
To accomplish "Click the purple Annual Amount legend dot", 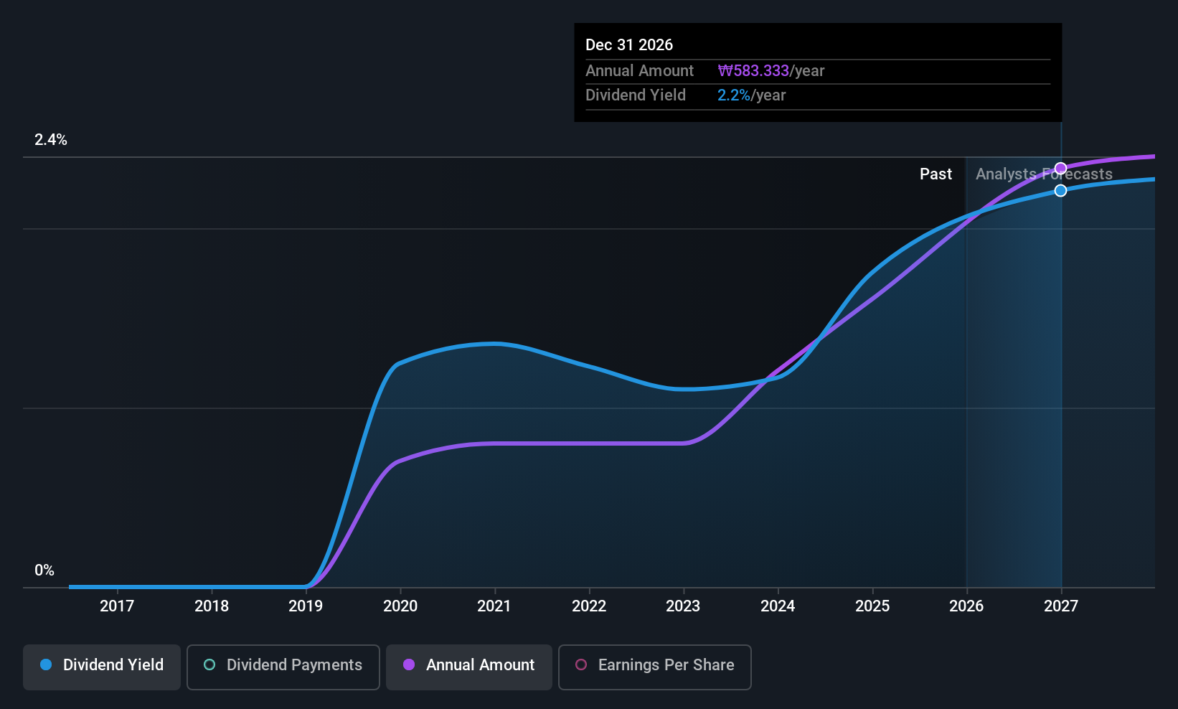I will [x=409, y=665].
